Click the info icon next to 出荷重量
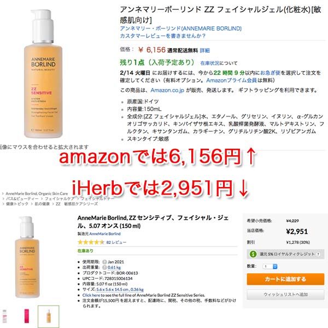Viewport: 328px width, 328px height. (x=104, y=267)
